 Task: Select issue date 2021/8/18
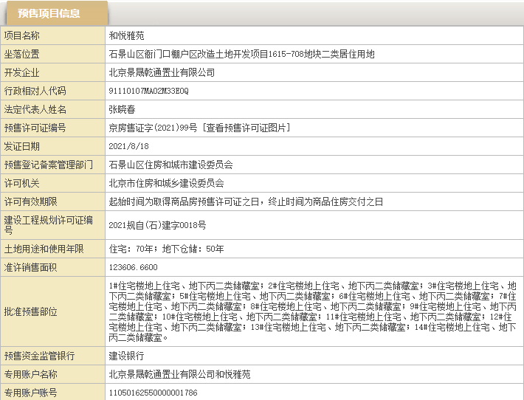128,146
